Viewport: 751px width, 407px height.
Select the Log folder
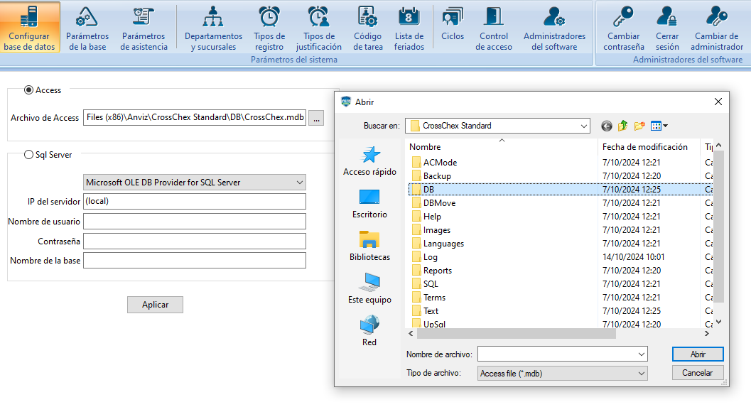425,256
